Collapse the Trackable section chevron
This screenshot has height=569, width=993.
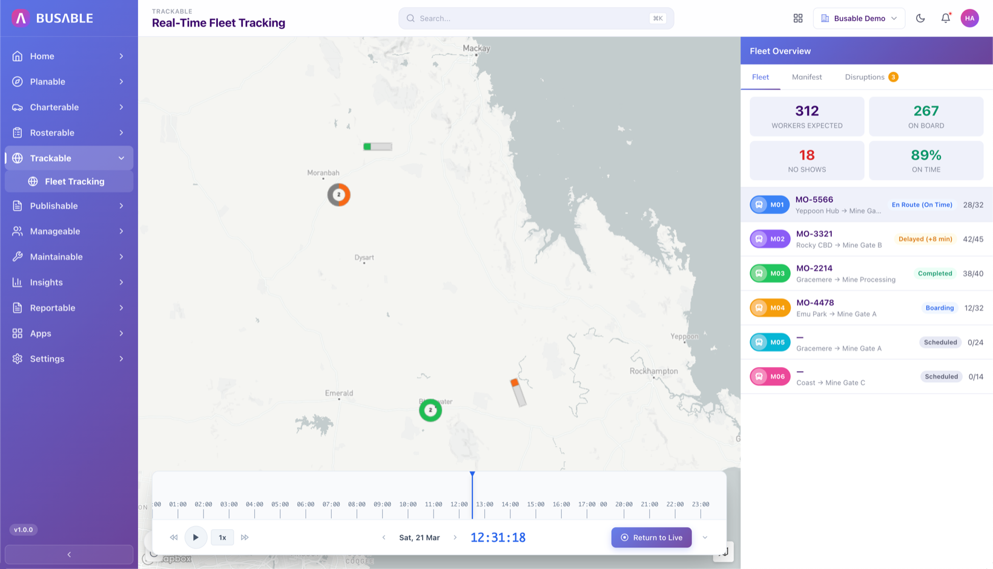click(121, 158)
